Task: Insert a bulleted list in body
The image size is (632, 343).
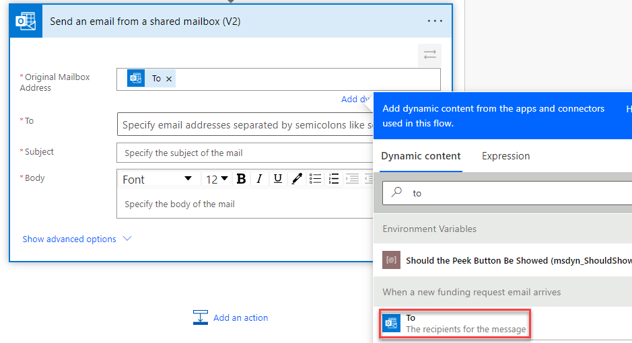Action: pos(315,179)
